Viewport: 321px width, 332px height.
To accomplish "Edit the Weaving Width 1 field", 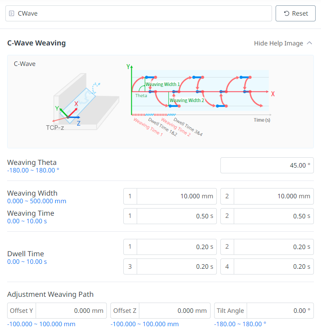I will 176,196.
